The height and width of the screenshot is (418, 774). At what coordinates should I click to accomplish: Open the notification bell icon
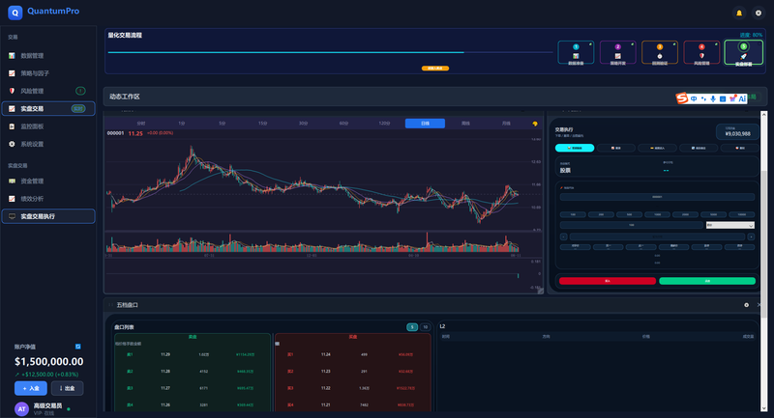tap(739, 13)
